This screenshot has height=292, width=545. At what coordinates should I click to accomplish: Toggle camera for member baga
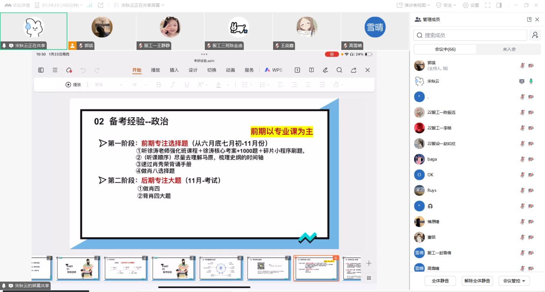click(x=531, y=159)
